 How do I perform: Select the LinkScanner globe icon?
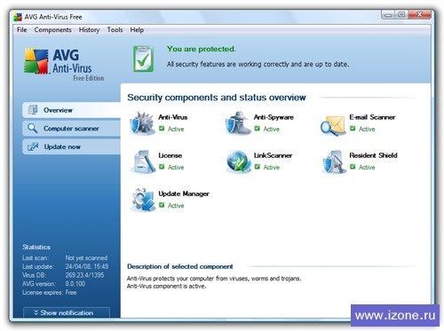pos(238,162)
